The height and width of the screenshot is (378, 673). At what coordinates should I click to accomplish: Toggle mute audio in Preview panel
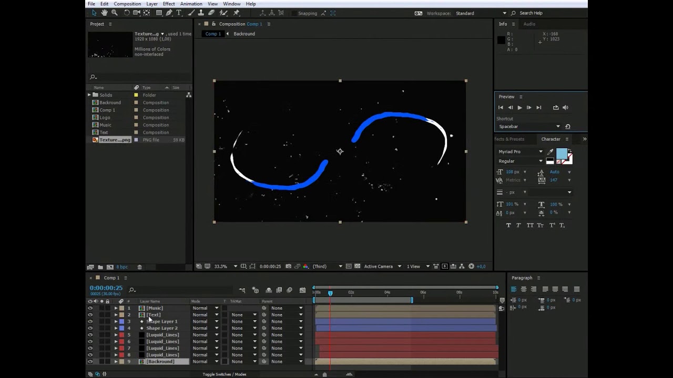[565, 108]
